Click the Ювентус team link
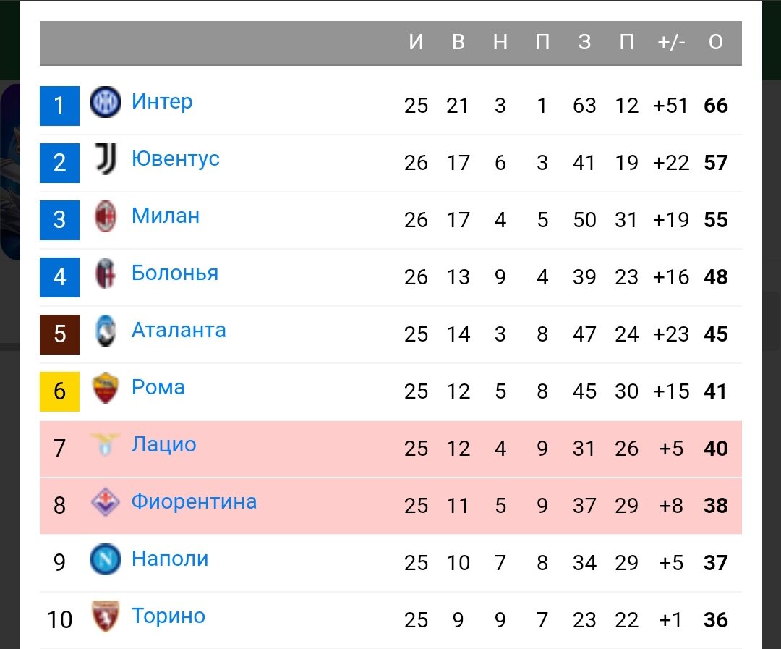This screenshot has height=649, width=781. pos(176,159)
